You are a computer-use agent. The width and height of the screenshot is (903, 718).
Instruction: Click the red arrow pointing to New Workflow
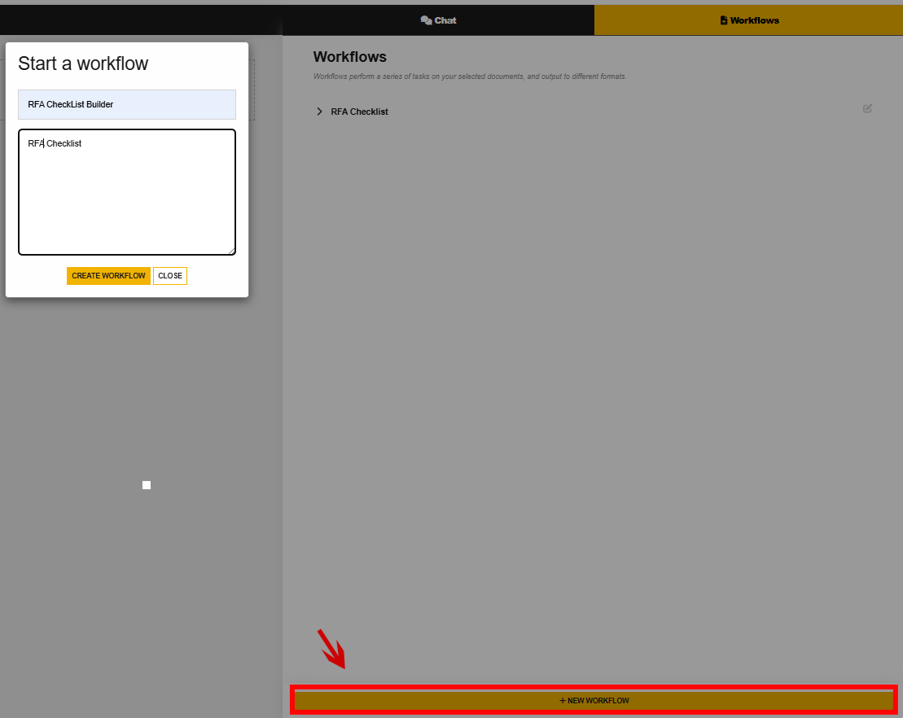pyautogui.click(x=331, y=648)
